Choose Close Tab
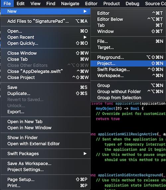This screenshot has height=190, width=166. pyautogui.click(x=45, y=59)
